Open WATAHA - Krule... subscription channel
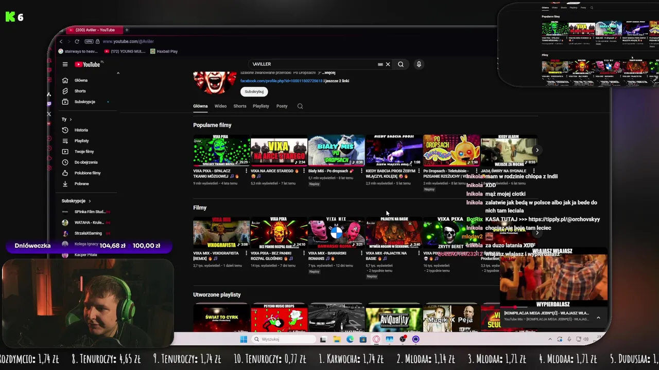Image resolution: width=659 pixels, height=370 pixels. (x=85, y=223)
